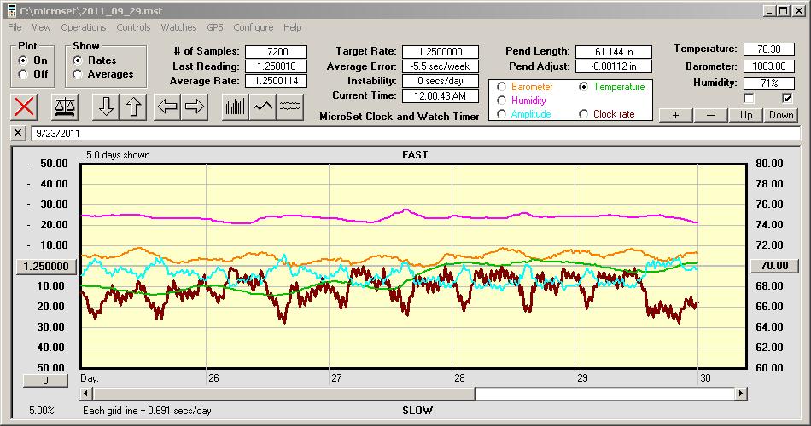Viewport: 811px width, 426px height.
Task: Click the horizontal scrollbar left arrow
Action: [86, 394]
